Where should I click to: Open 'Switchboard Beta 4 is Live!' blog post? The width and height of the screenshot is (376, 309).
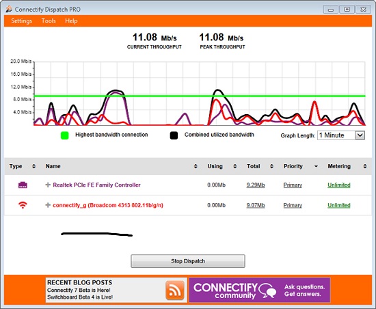pyautogui.click(x=80, y=297)
